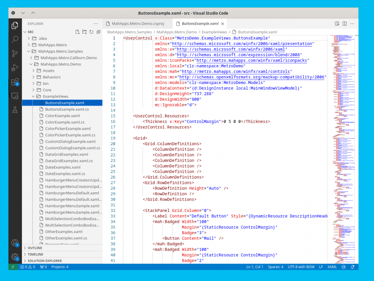This screenshot has height=281, width=374.
Task: Click Projects: 4 in status bar
Action: coord(60,267)
